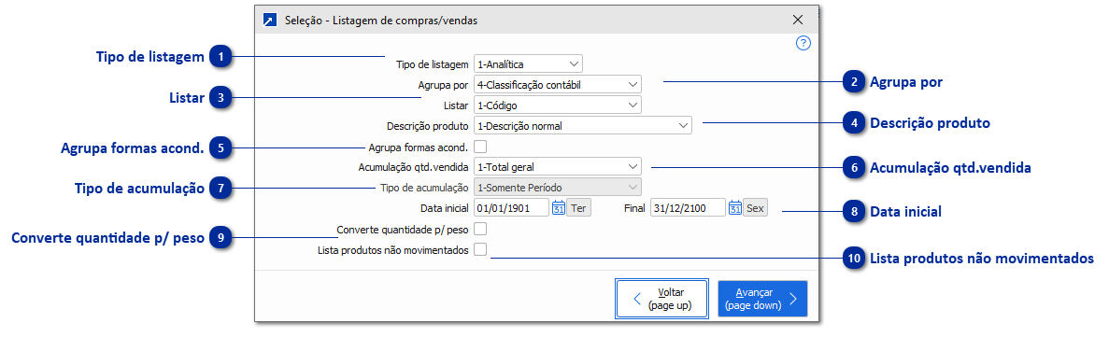Expand Descrição produto dropdown
The width and height of the screenshot is (1109, 337).
click(x=583, y=126)
